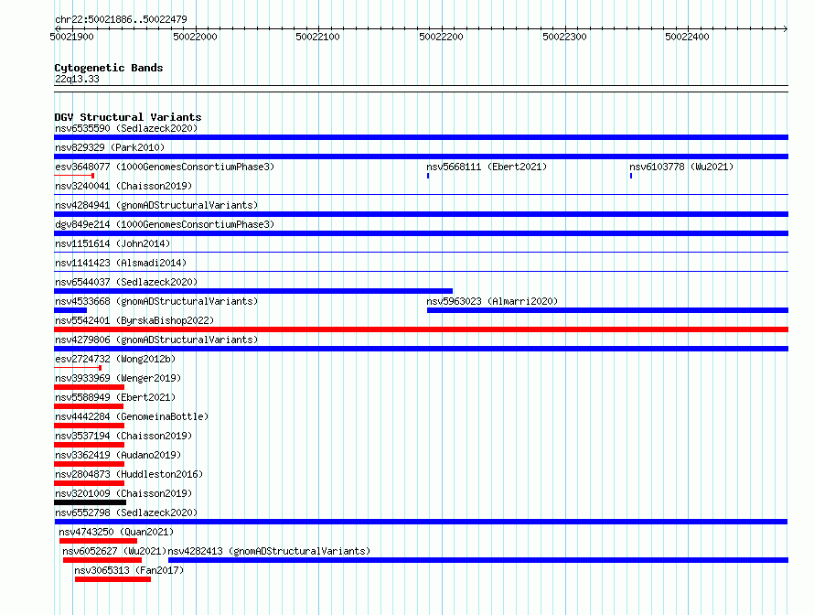The image size is (814, 615).
Task: Select nsv3362419 (Audano2019) label
Action: click(x=118, y=455)
